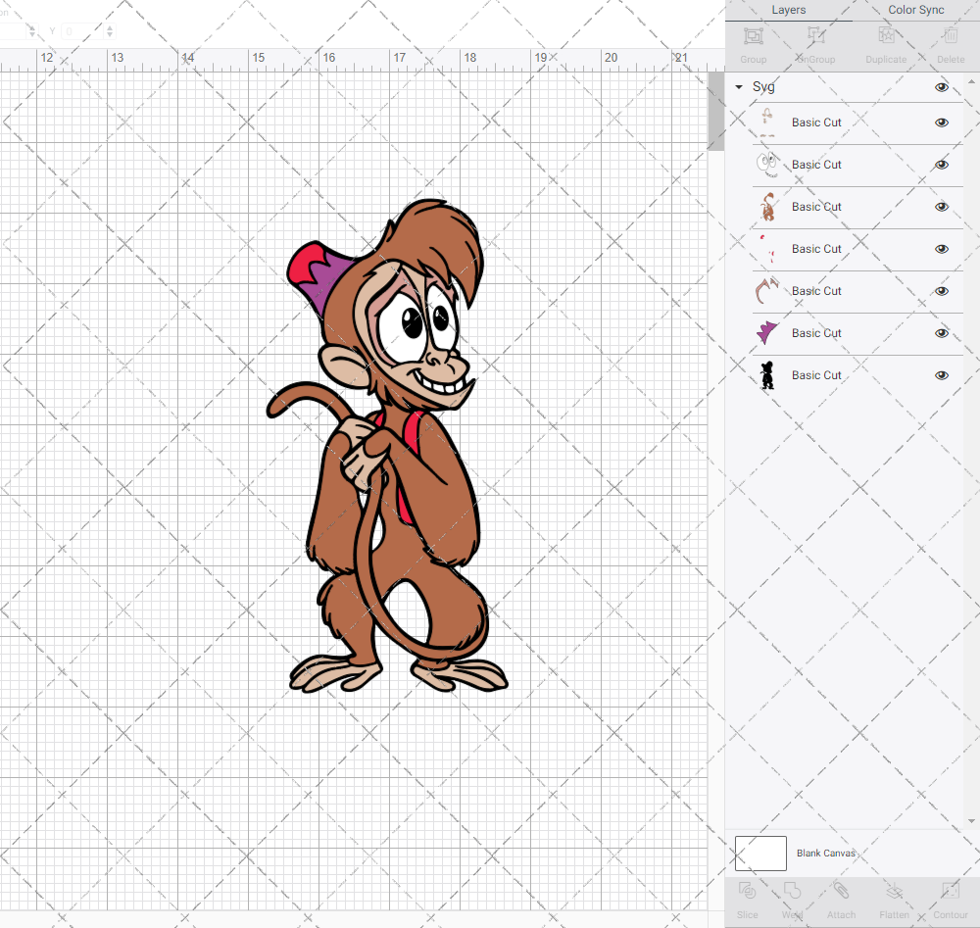Viewport: 980px width, 928px height.
Task: Hide the red dots Basic Cut layer
Action: 942,249
